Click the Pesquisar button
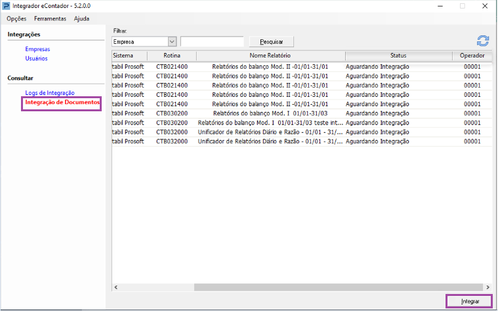 point(271,41)
